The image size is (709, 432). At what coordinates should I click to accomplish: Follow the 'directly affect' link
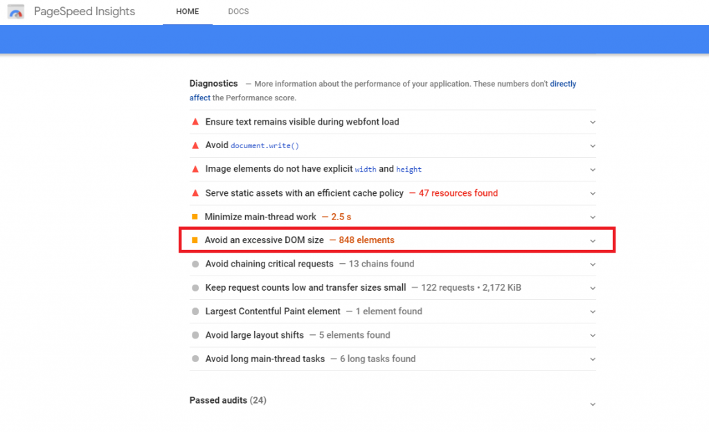562,84
